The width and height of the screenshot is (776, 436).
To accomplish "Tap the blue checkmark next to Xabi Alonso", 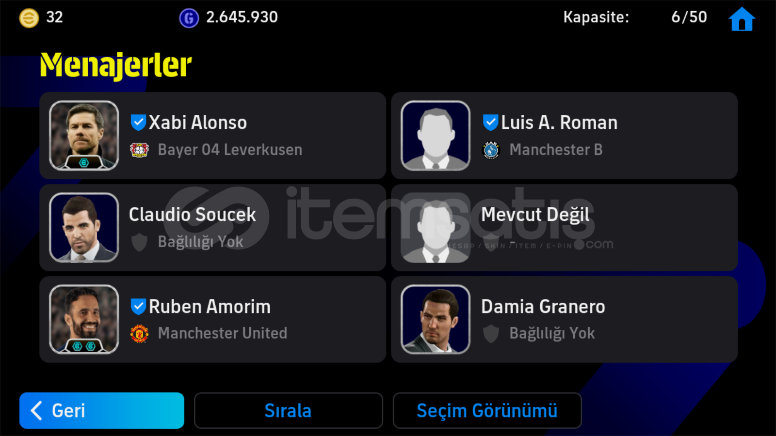I will [138, 123].
